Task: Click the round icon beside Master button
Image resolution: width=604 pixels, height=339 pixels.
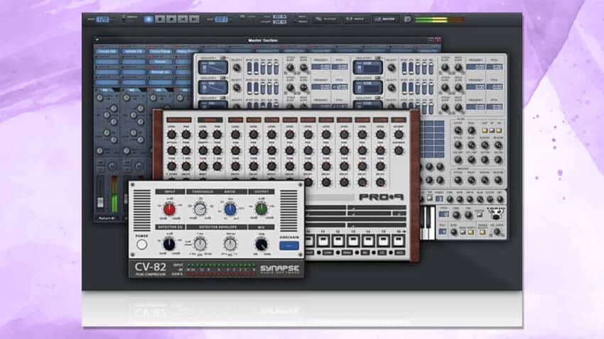Action: (x=407, y=19)
